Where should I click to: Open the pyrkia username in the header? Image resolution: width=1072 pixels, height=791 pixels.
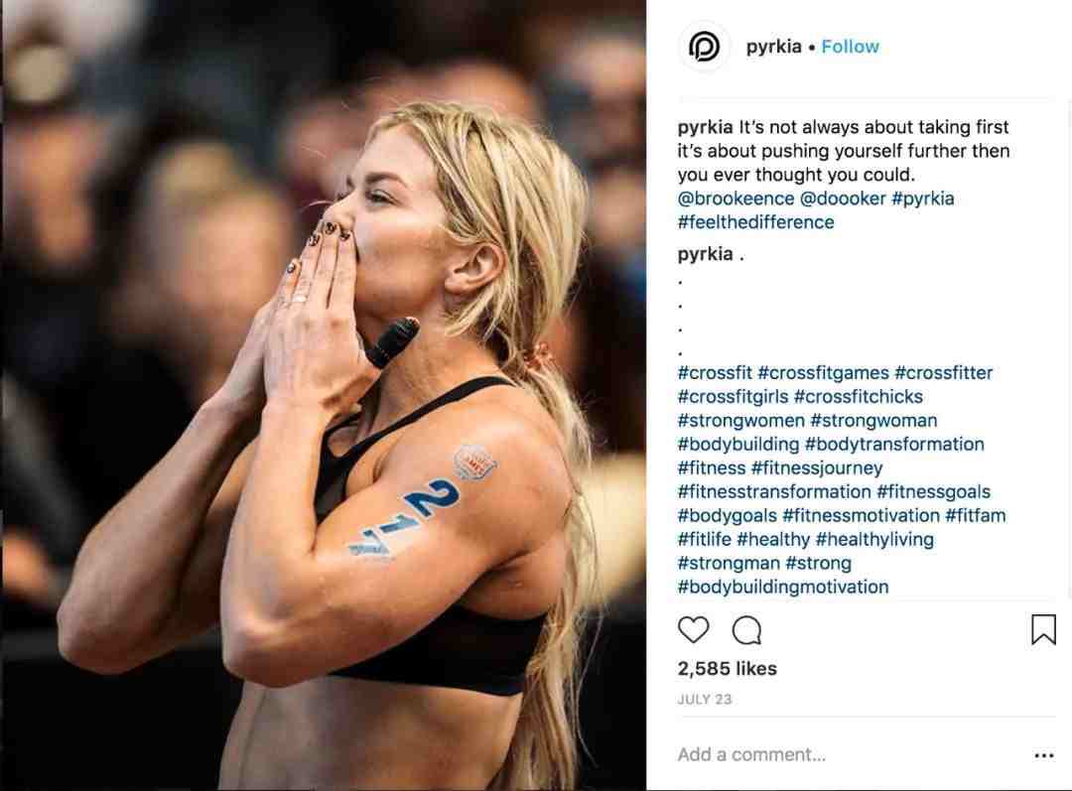(773, 47)
